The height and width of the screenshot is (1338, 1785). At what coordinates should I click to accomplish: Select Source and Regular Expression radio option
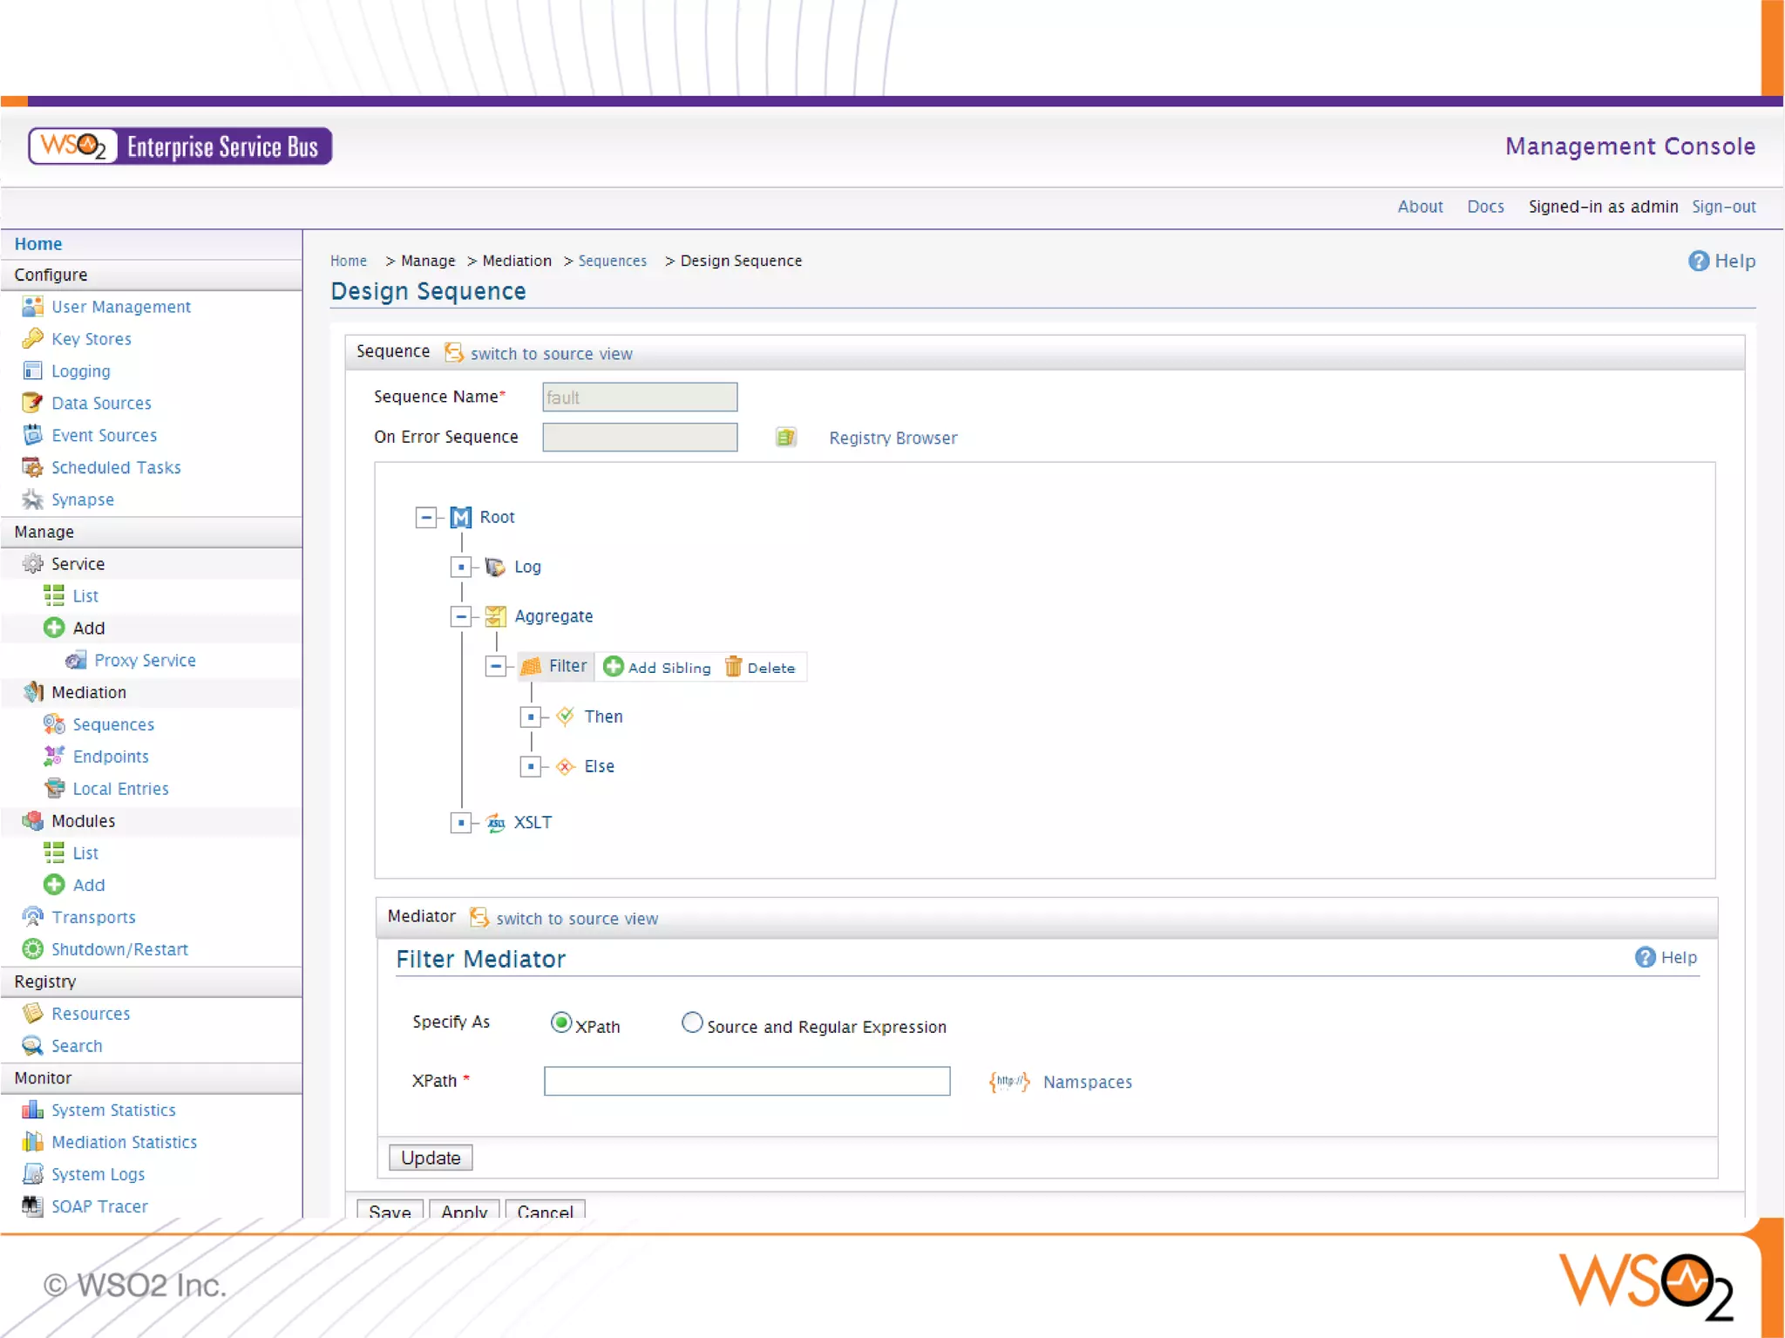pyautogui.click(x=691, y=1022)
